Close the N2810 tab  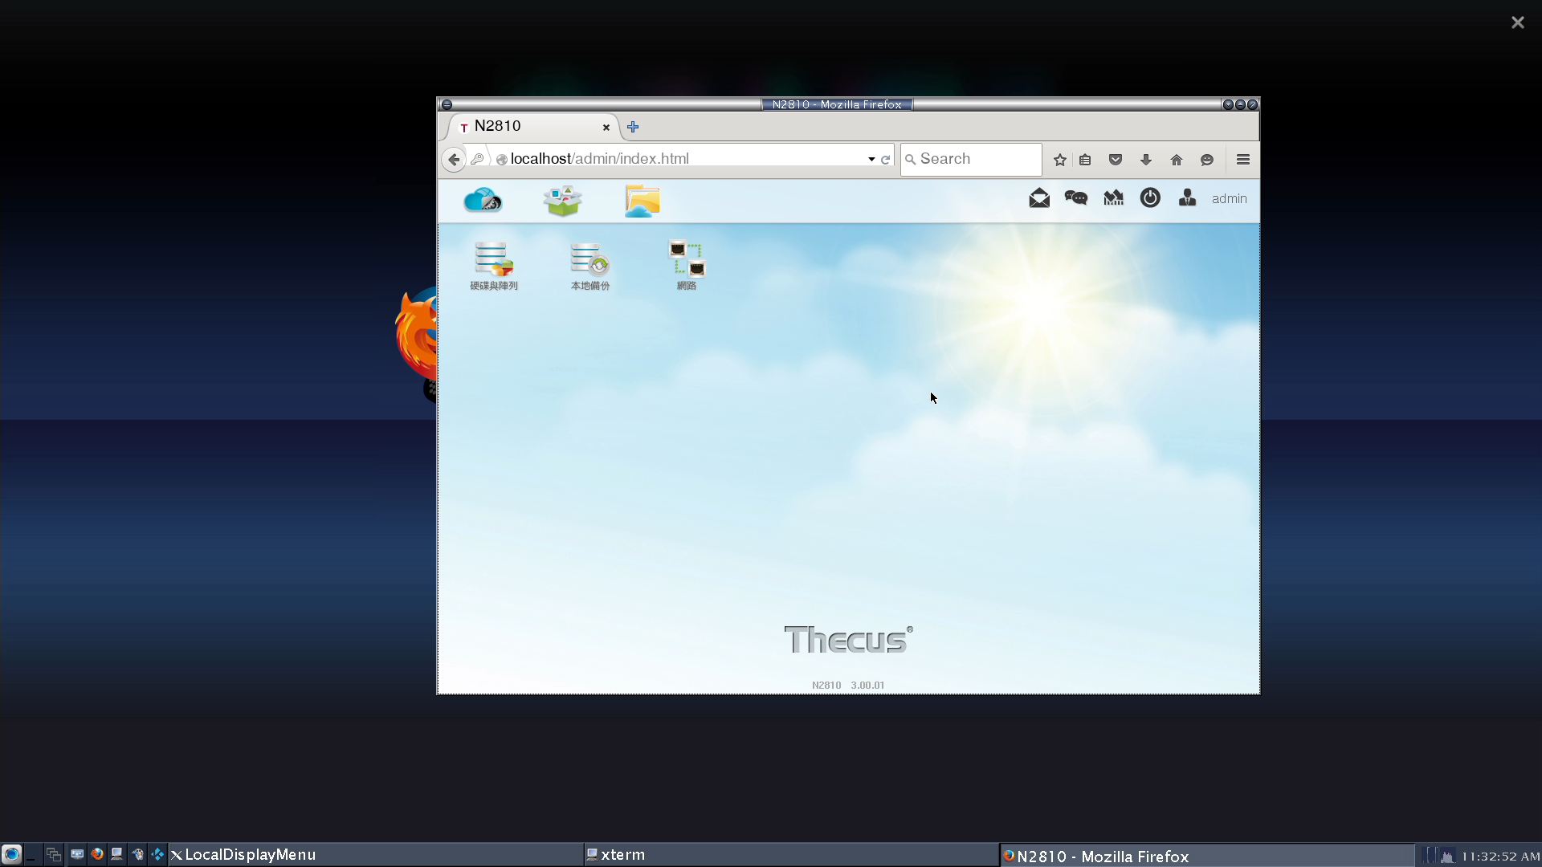pos(606,127)
